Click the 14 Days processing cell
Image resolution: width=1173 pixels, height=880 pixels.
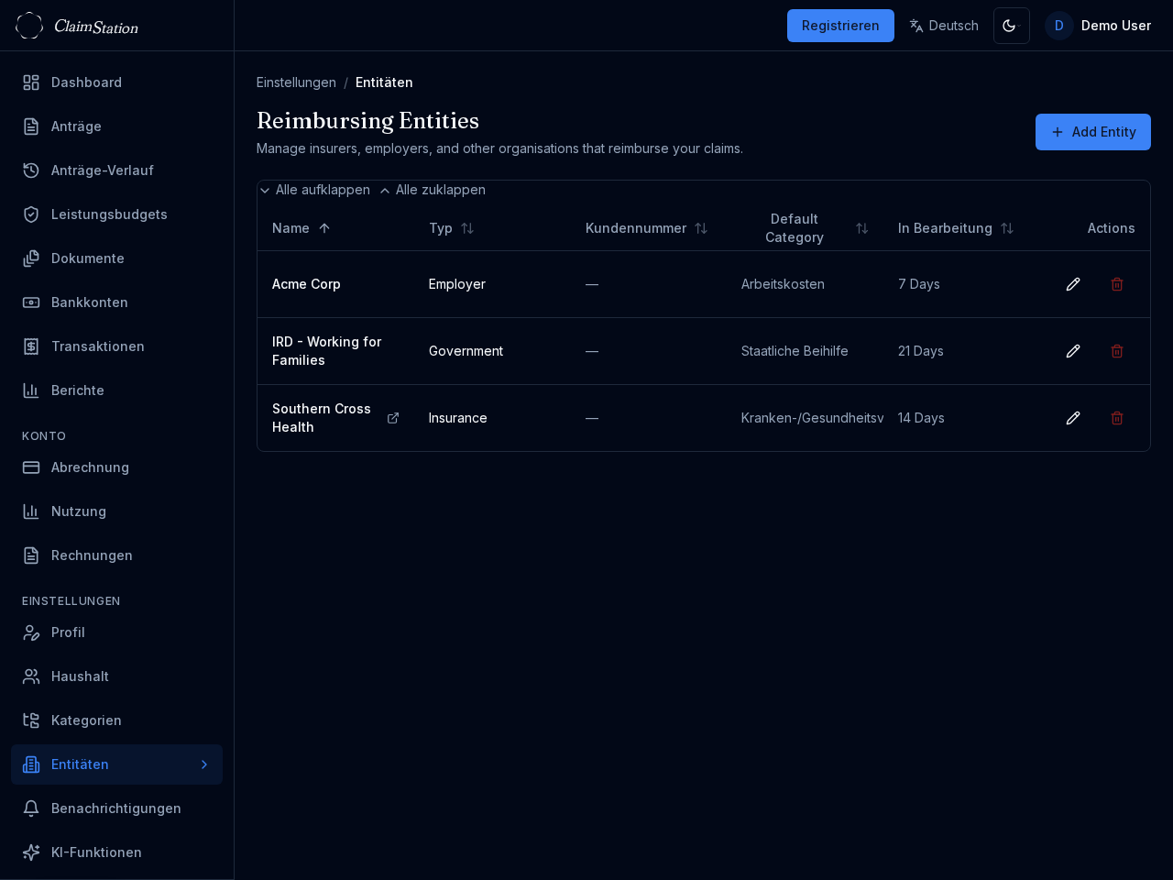[921, 418]
